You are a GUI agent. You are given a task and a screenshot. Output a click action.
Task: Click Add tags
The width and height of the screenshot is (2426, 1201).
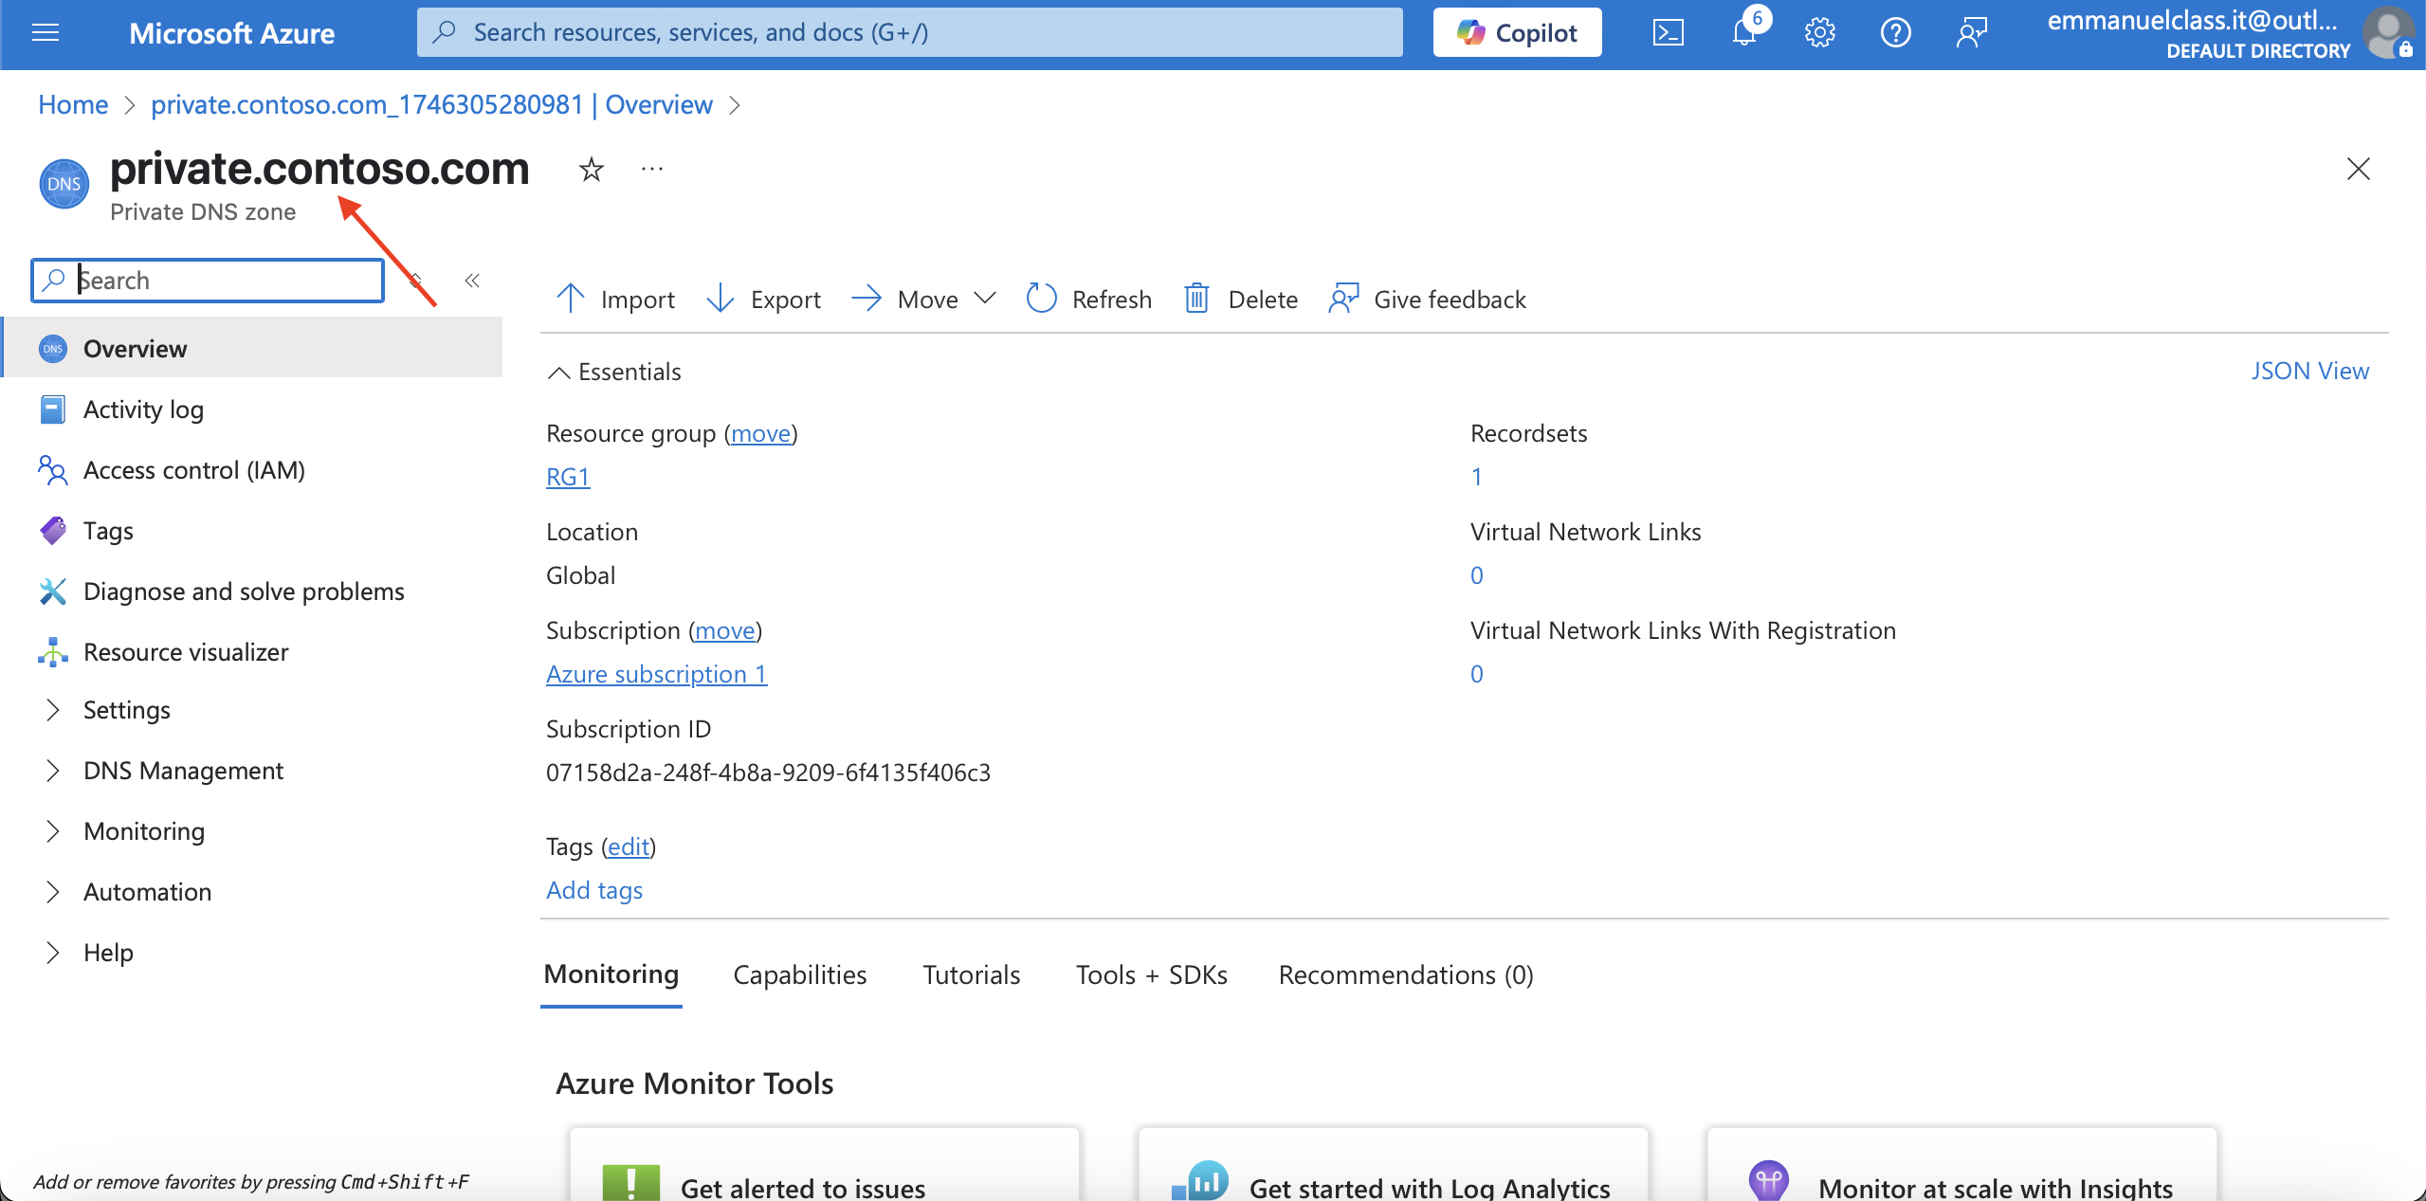[x=594, y=890]
